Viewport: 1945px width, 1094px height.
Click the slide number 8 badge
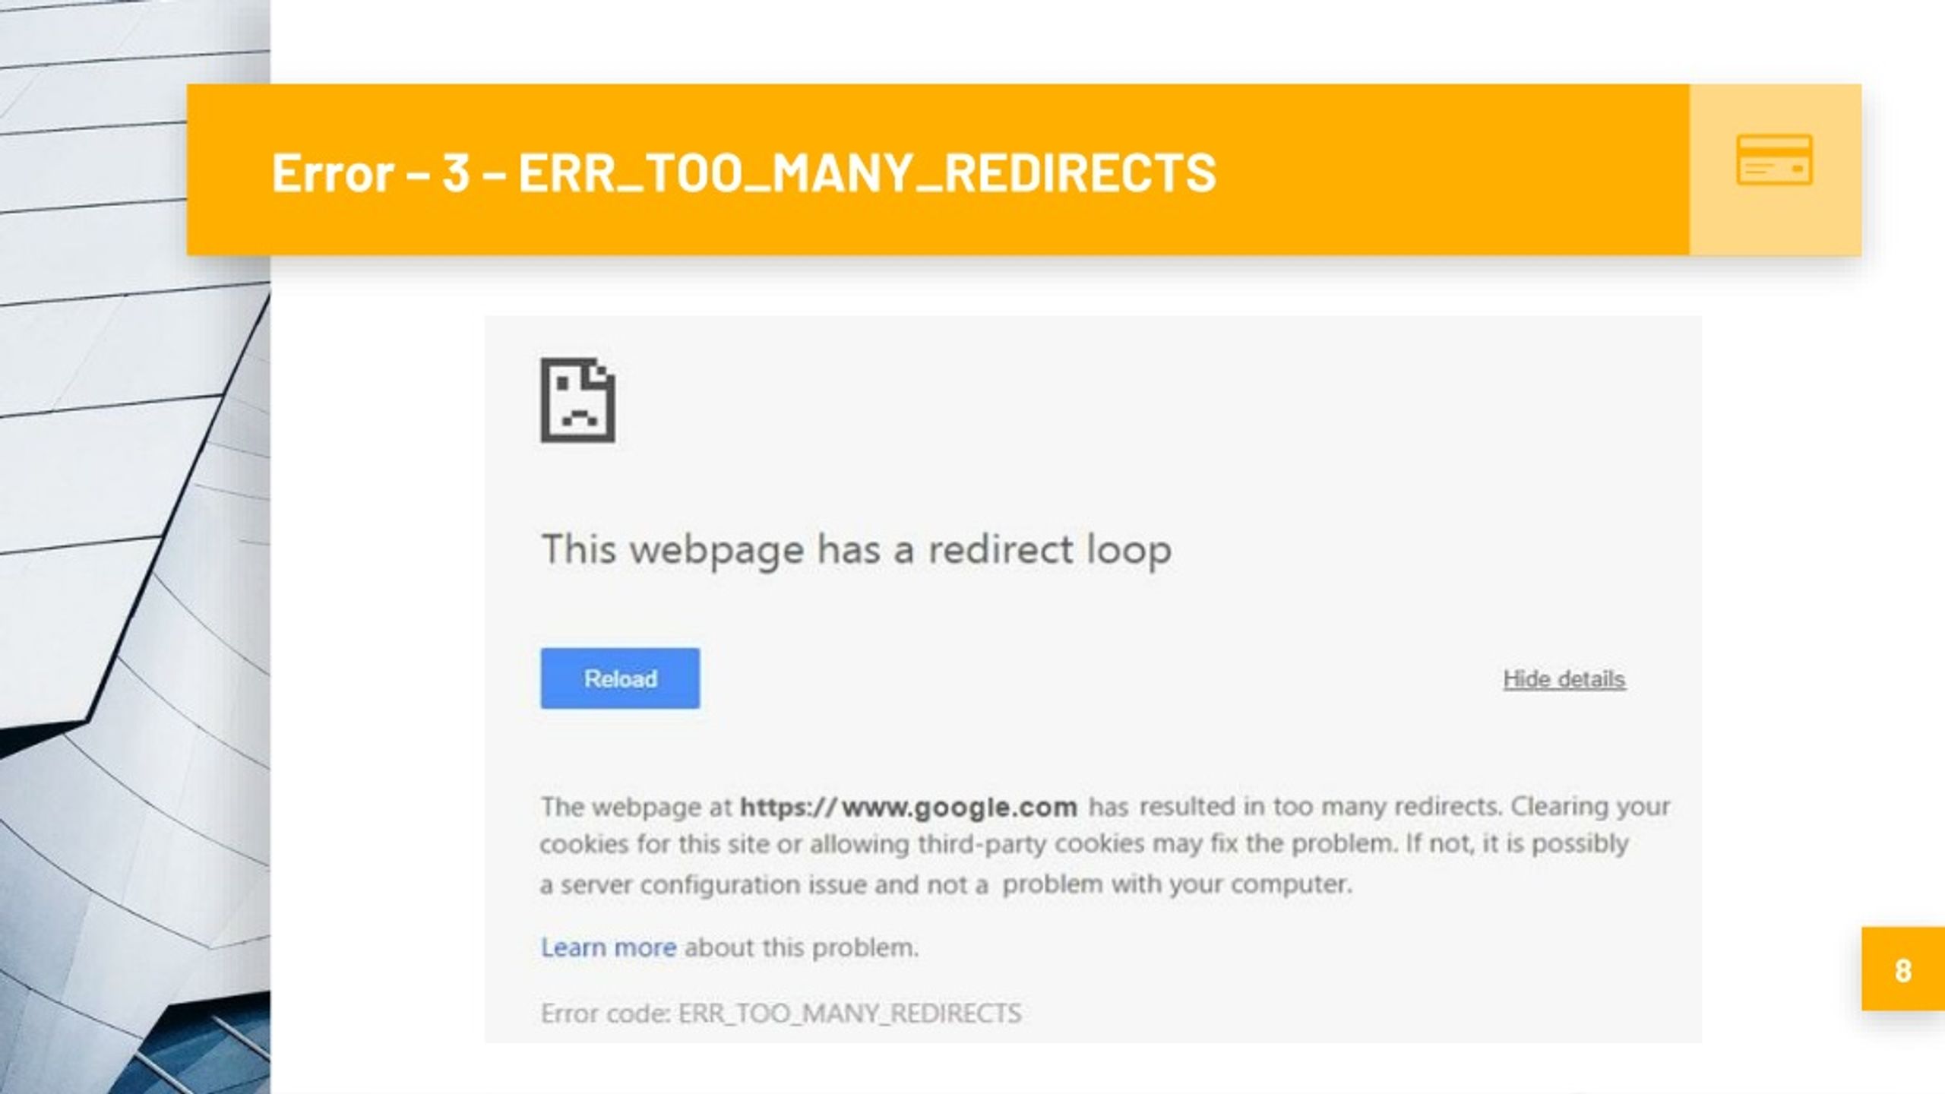[x=1903, y=969]
